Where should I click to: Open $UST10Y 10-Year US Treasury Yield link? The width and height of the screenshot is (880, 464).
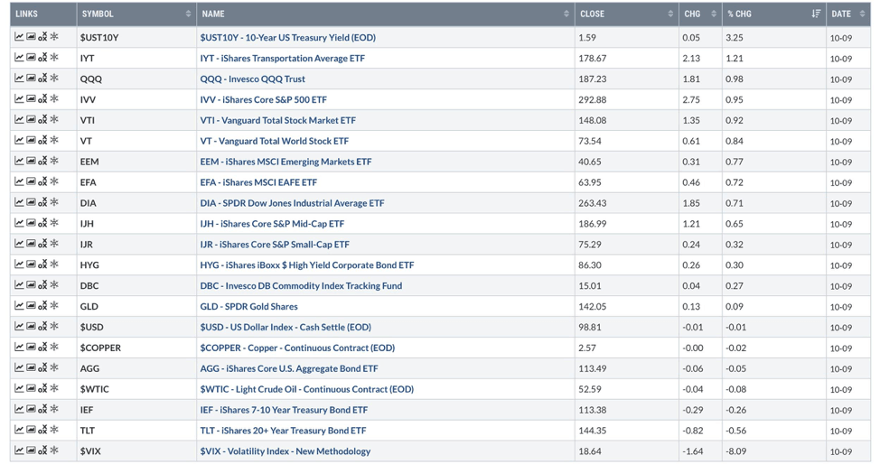tap(288, 38)
